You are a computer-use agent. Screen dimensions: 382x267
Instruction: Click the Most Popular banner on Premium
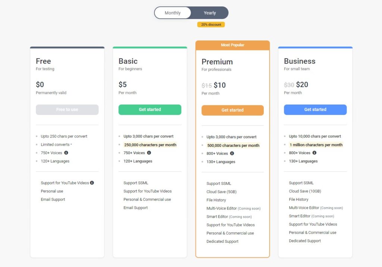(x=232, y=45)
